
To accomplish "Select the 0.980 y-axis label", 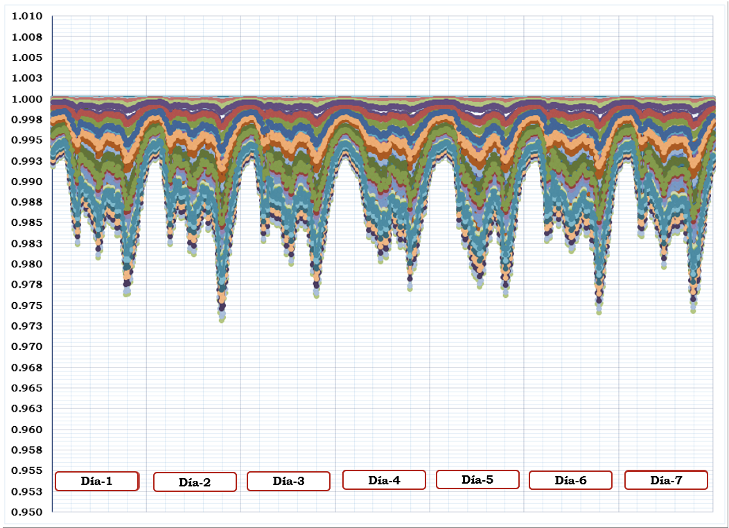I will (28, 264).
